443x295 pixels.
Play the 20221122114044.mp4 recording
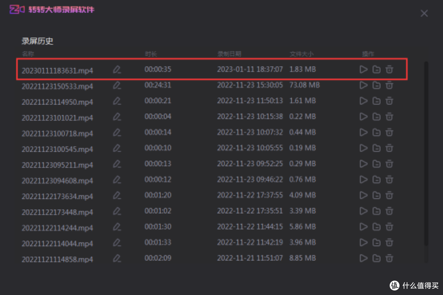363,242
